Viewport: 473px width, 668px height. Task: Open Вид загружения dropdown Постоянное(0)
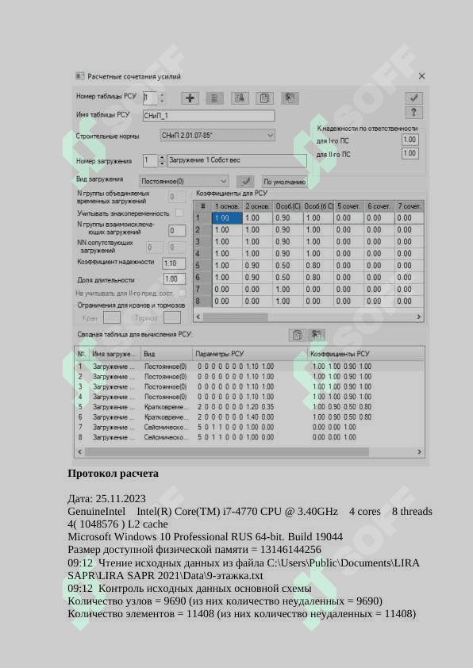click(x=184, y=181)
